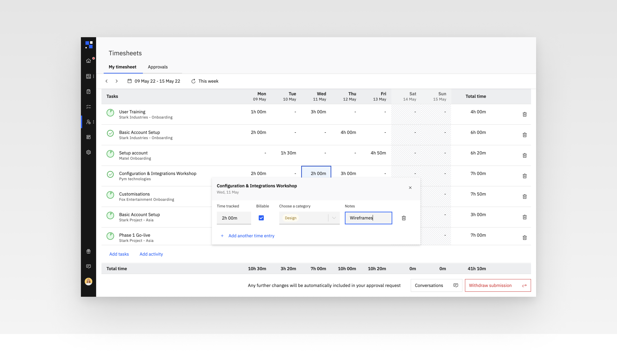Click Add another time entry link
The width and height of the screenshot is (617, 360).
(x=251, y=236)
